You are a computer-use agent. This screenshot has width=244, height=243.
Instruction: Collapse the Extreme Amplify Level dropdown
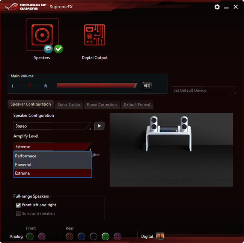[x=53, y=146]
